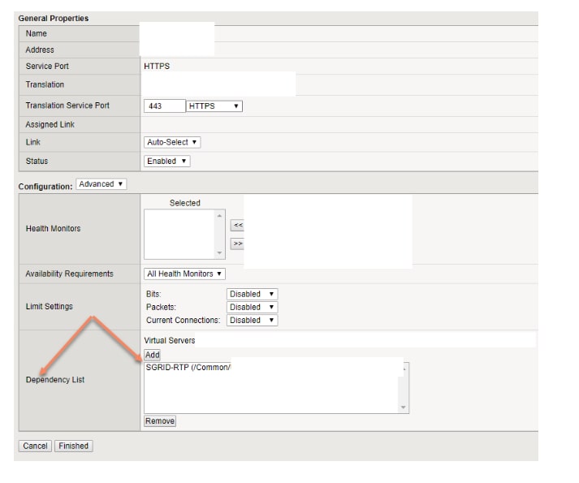The image size is (579, 483).
Task: Open the Link Auto-Select dropdown
Action: [x=173, y=142]
